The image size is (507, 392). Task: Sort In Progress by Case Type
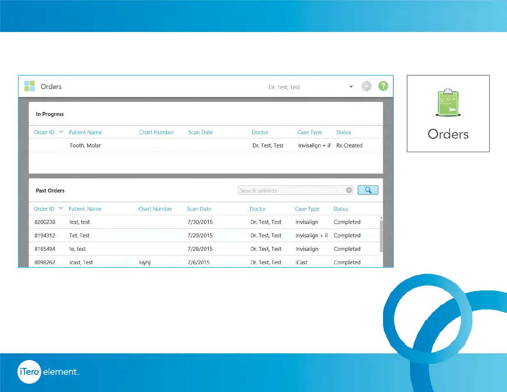[x=310, y=133]
